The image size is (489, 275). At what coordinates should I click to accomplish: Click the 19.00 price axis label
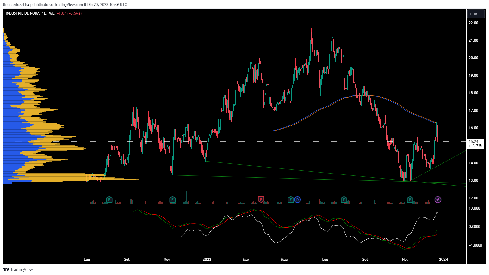[x=474, y=76]
